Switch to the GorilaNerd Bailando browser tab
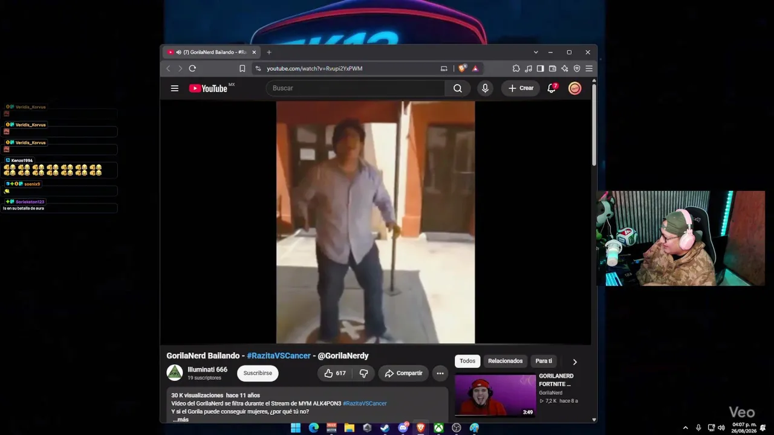This screenshot has height=435, width=774. tap(210, 53)
